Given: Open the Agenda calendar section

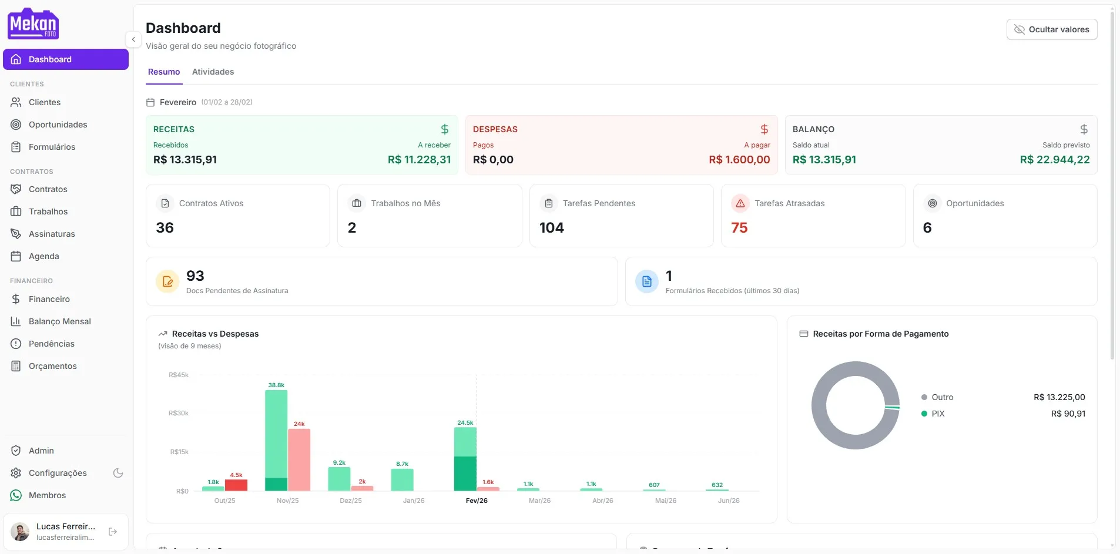Looking at the screenshot, I should [43, 256].
